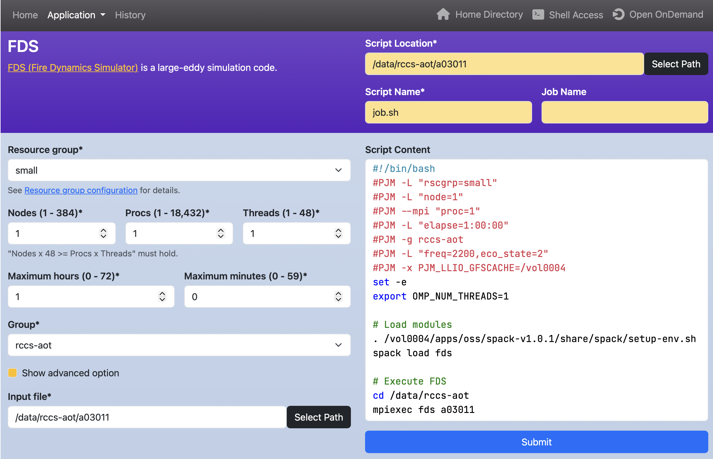The width and height of the screenshot is (713, 459).
Task: Click the '#!/bin/bash' line in Script Content
Action: tap(404, 169)
